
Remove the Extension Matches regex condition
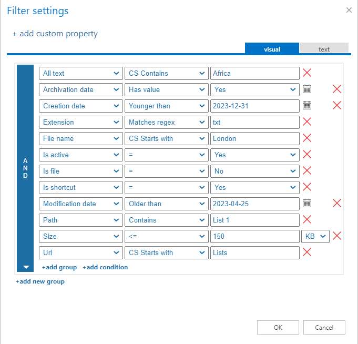pyautogui.click(x=307, y=122)
